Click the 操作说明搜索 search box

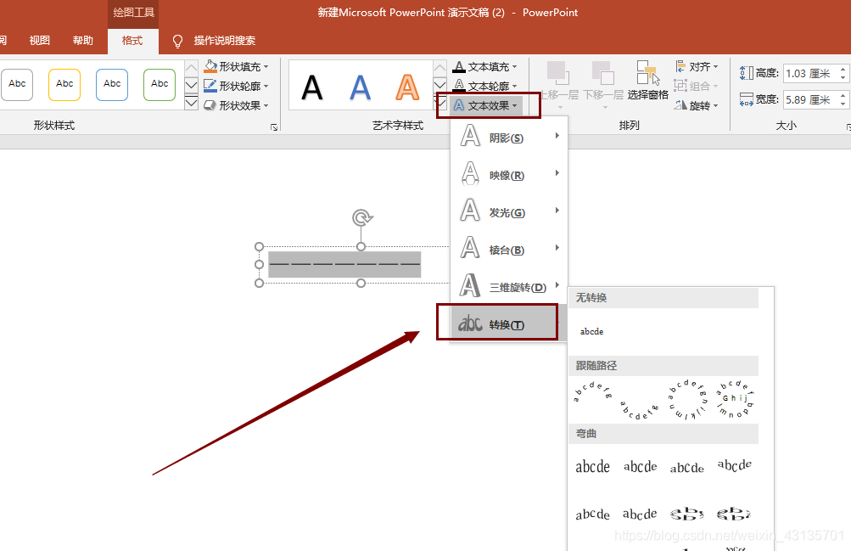225,41
